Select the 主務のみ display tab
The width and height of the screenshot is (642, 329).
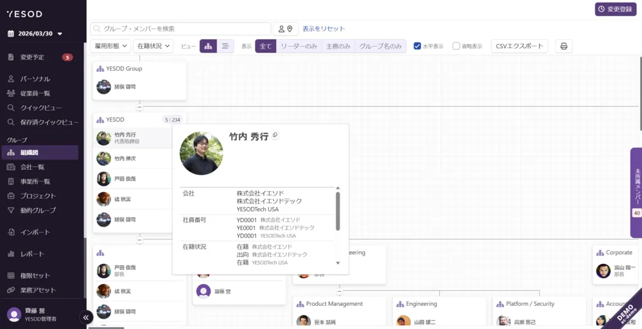click(338, 46)
